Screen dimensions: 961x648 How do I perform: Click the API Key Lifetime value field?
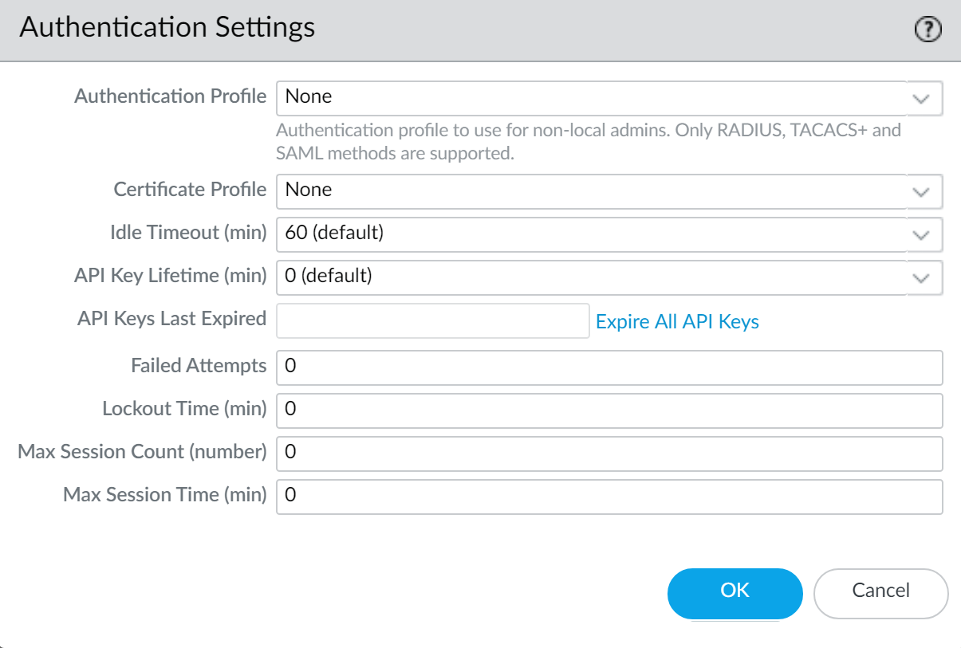590,277
